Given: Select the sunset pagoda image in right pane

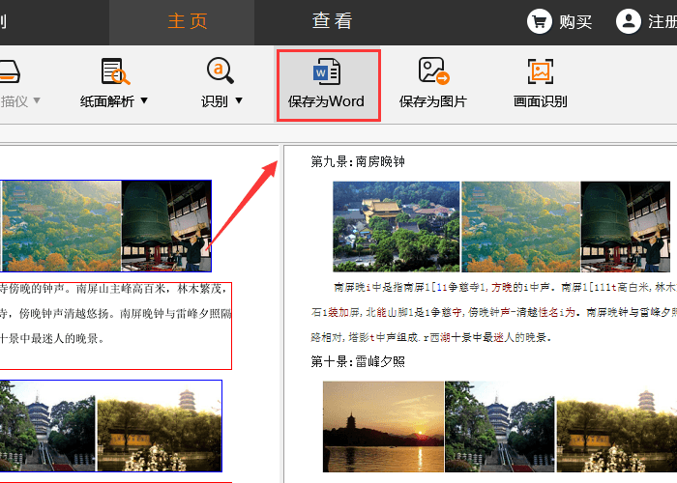Looking at the screenshot, I should pyautogui.click(x=383, y=426).
